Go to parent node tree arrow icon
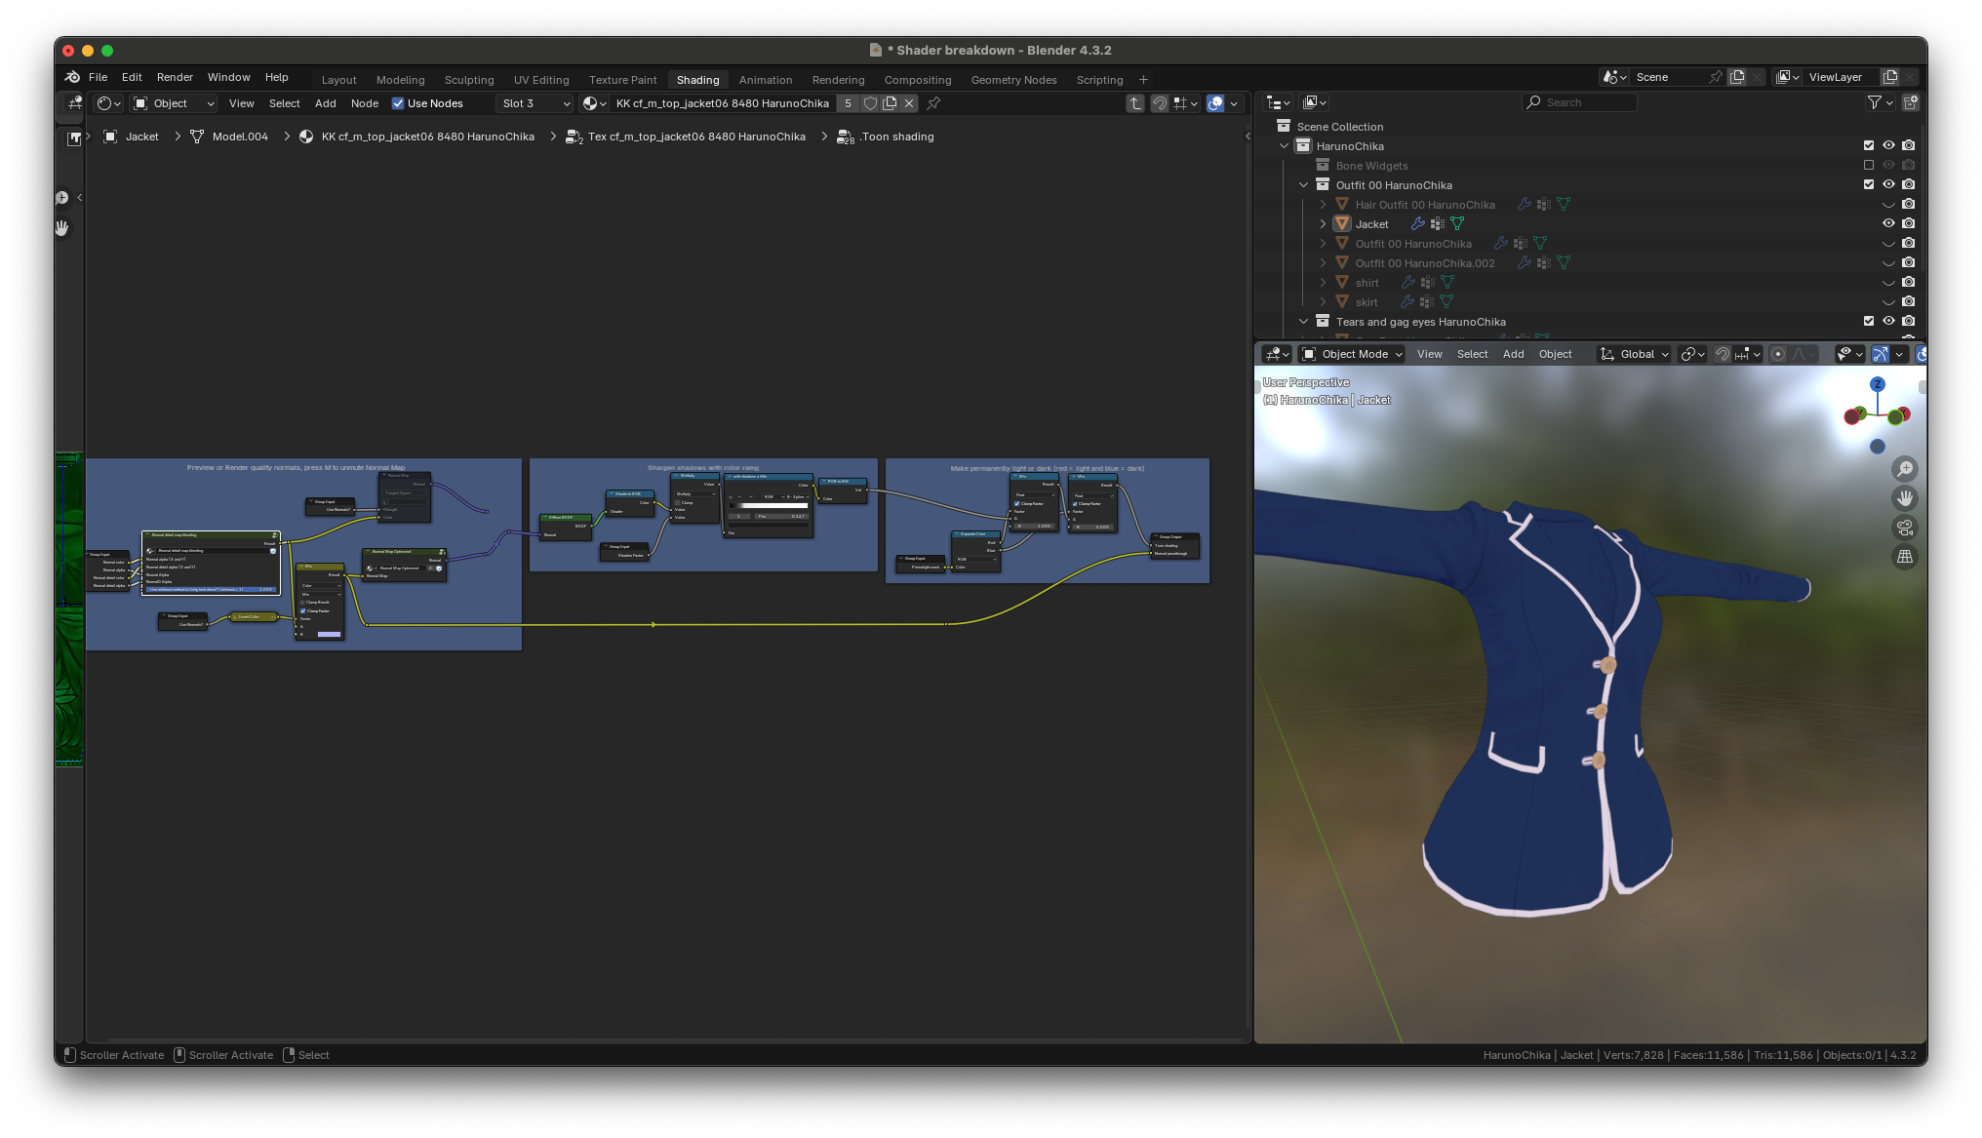 [1134, 103]
